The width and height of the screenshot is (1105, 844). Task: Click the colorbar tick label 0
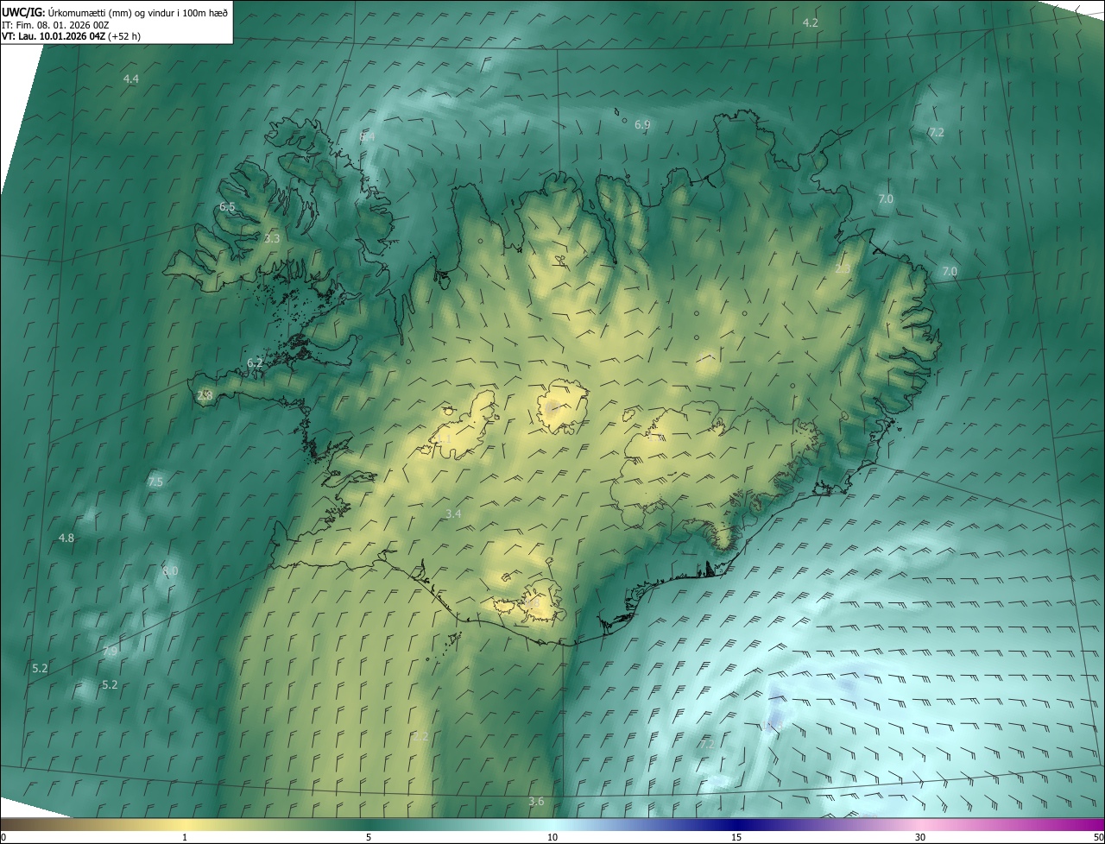[3, 838]
